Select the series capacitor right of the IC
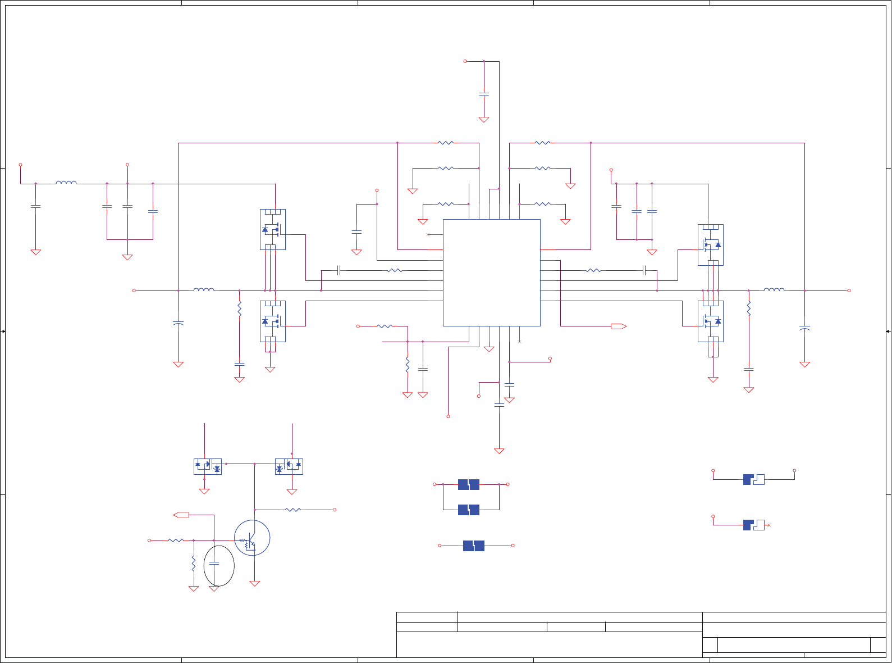 pos(645,270)
